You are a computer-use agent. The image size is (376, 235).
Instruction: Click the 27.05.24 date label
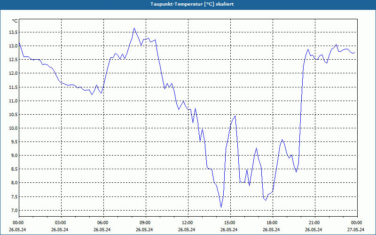356,230
